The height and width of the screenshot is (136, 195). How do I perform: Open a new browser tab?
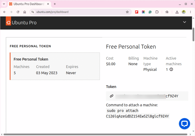point(55,4)
